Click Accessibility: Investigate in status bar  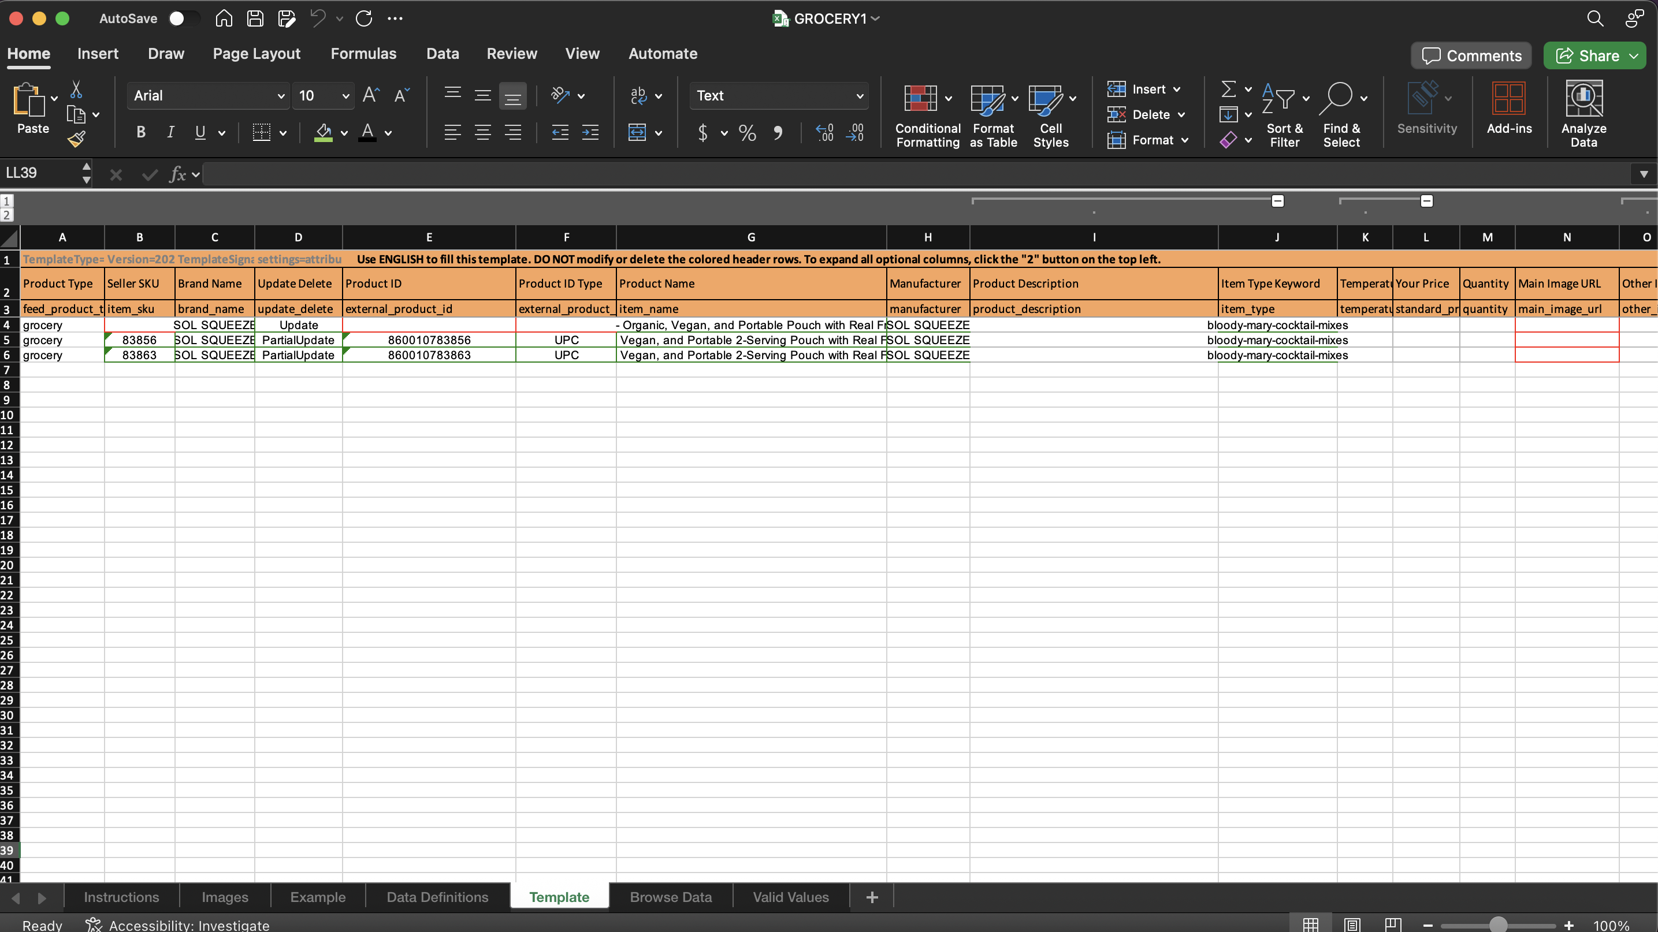tap(178, 925)
